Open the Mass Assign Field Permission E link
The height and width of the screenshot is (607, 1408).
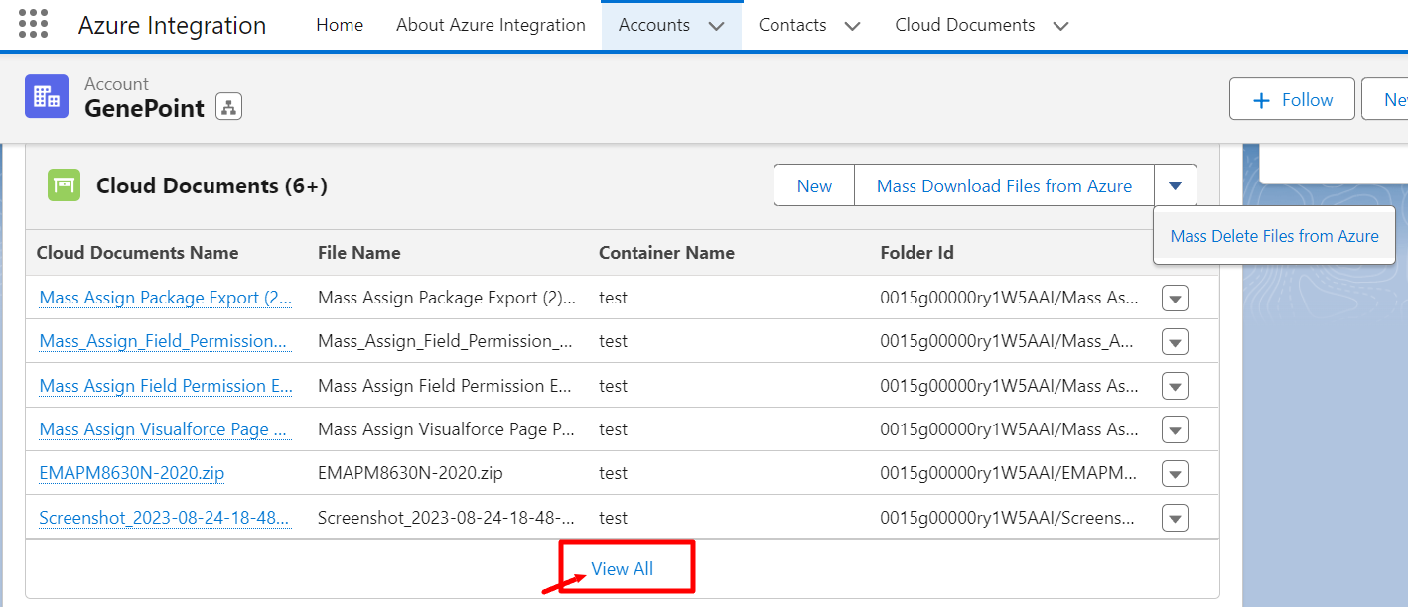coord(166,386)
